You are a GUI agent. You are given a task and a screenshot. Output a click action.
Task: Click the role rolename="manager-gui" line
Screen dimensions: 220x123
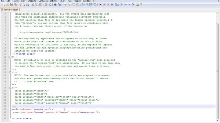(x=32, y=109)
